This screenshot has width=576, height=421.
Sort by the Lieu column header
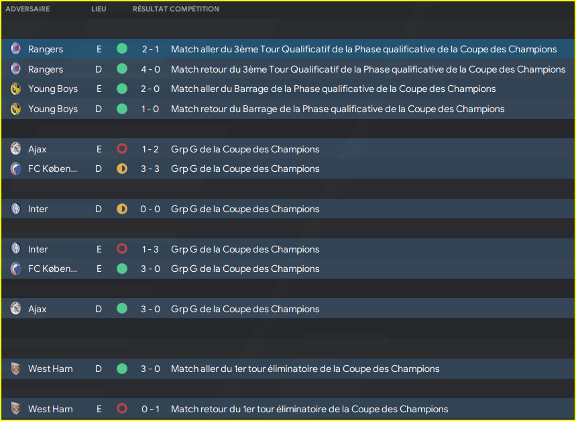[x=98, y=9]
